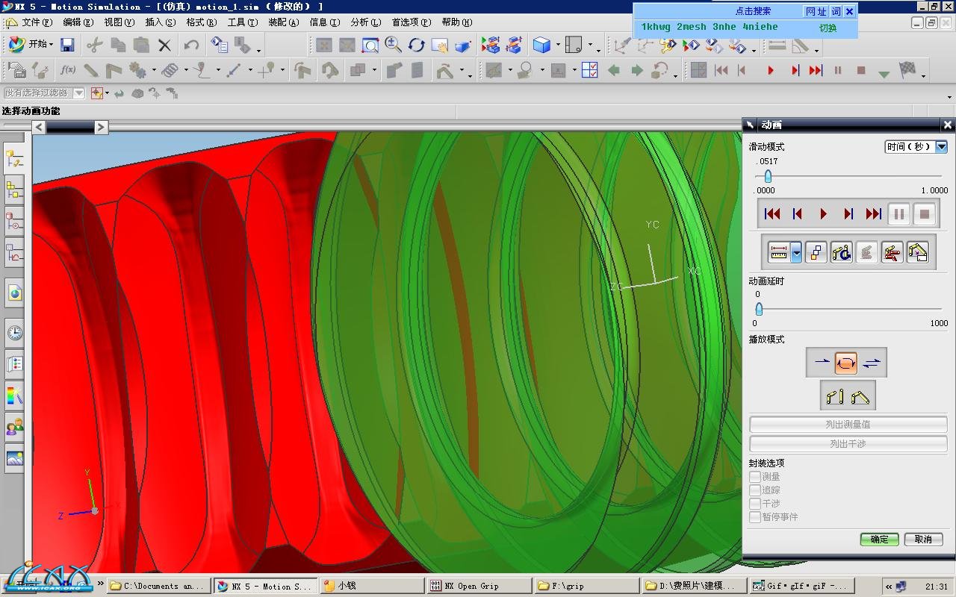The height and width of the screenshot is (597, 956).
Task: Click the trace yellow squares icon in animation dialog
Action: (x=816, y=253)
